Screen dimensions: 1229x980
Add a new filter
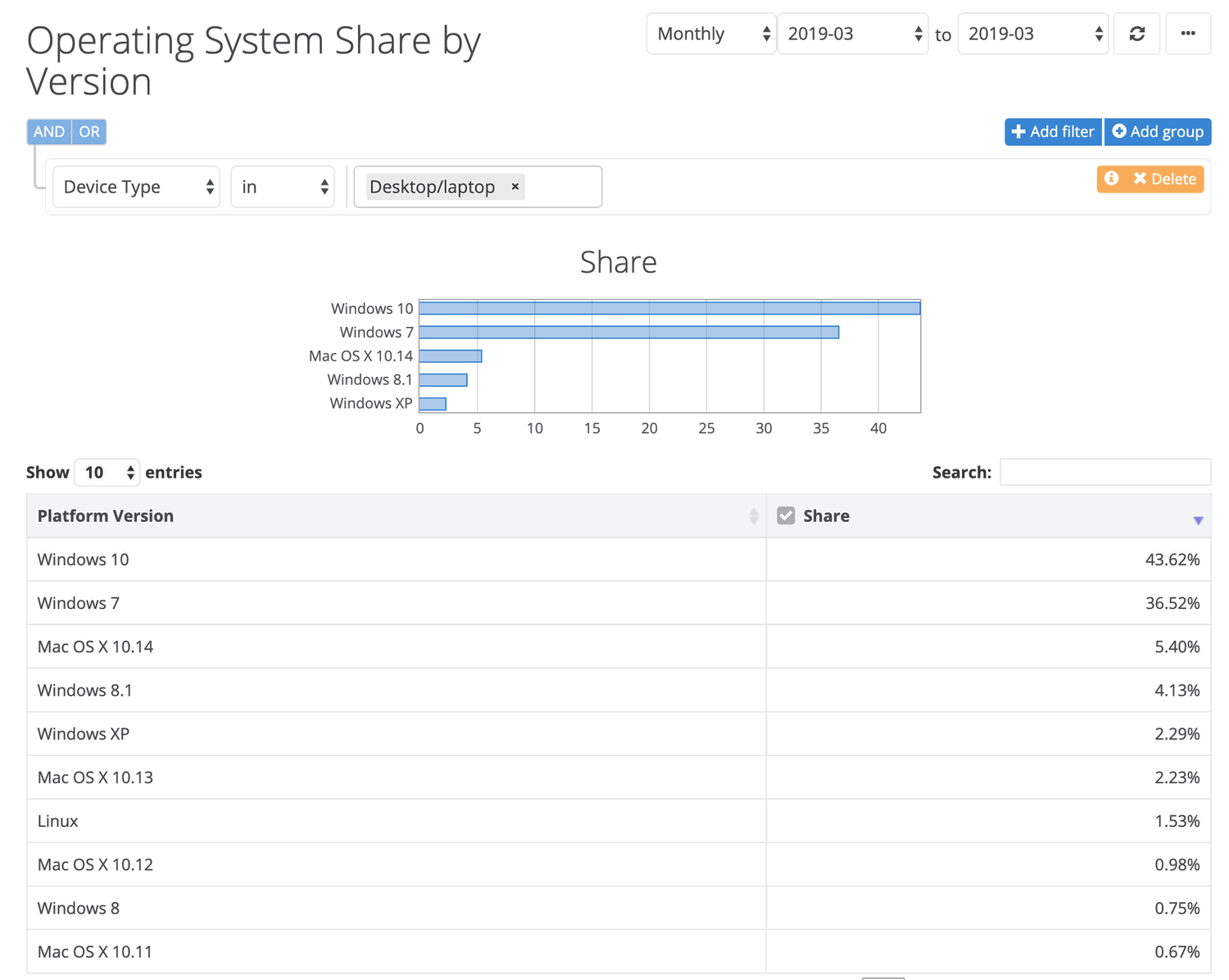(1053, 131)
